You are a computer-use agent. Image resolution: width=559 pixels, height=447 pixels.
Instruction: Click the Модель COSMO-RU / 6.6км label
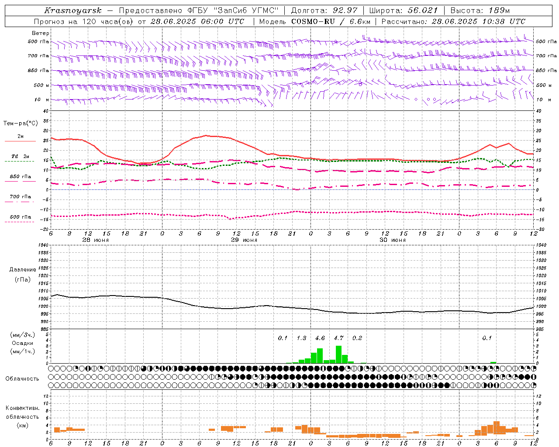click(315, 21)
